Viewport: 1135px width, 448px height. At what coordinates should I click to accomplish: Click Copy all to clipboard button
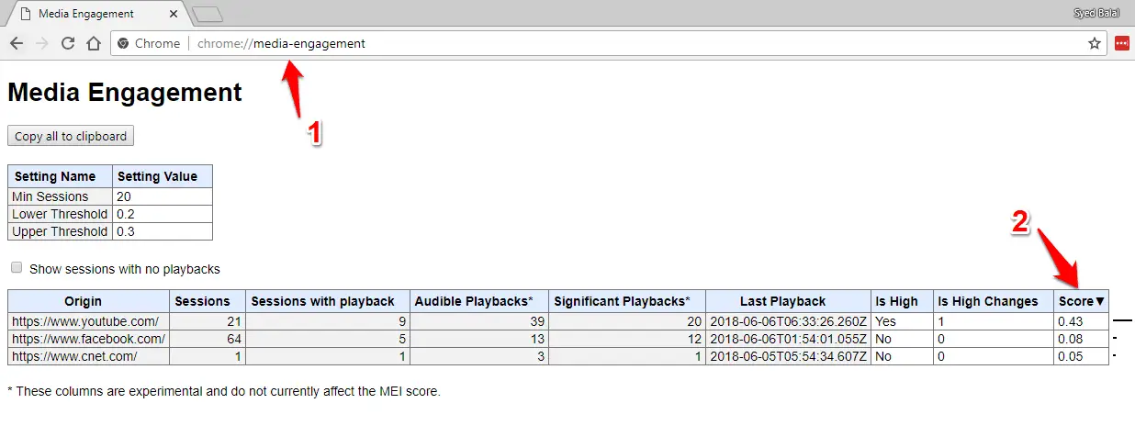(x=71, y=136)
